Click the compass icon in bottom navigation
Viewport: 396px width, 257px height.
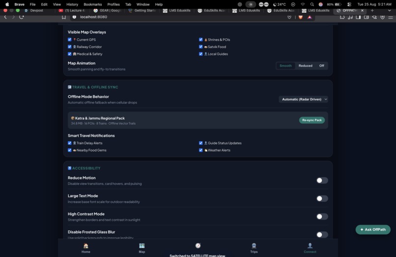(198, 246)
